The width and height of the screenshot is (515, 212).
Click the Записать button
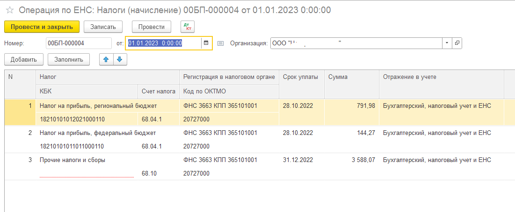pos(103,27)
